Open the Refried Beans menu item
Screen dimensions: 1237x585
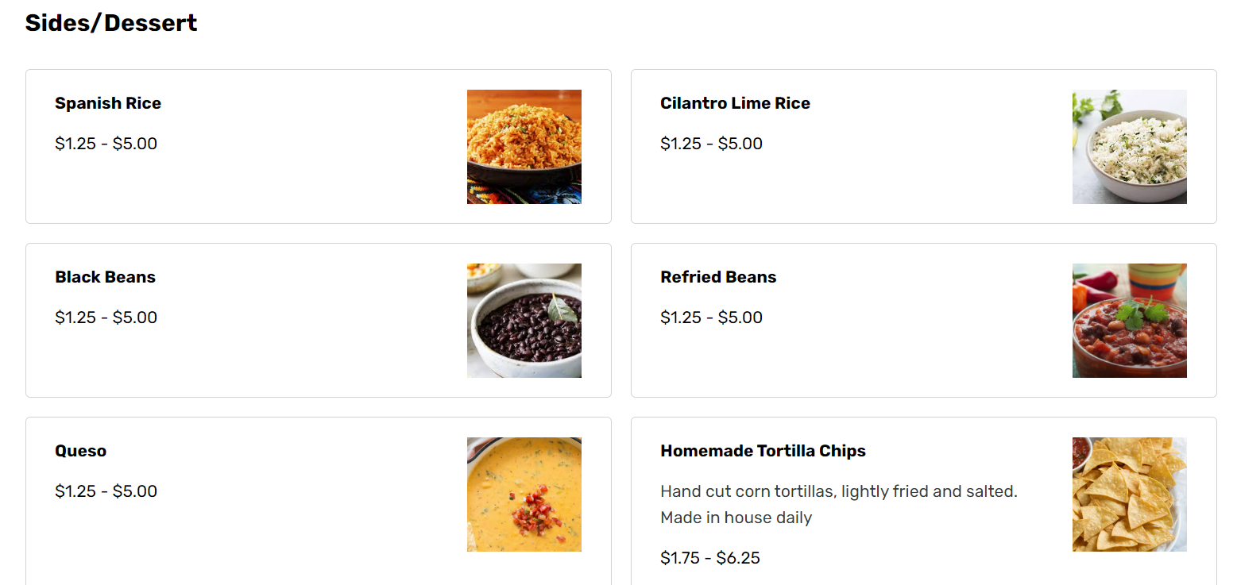click(x=718, y=277)
